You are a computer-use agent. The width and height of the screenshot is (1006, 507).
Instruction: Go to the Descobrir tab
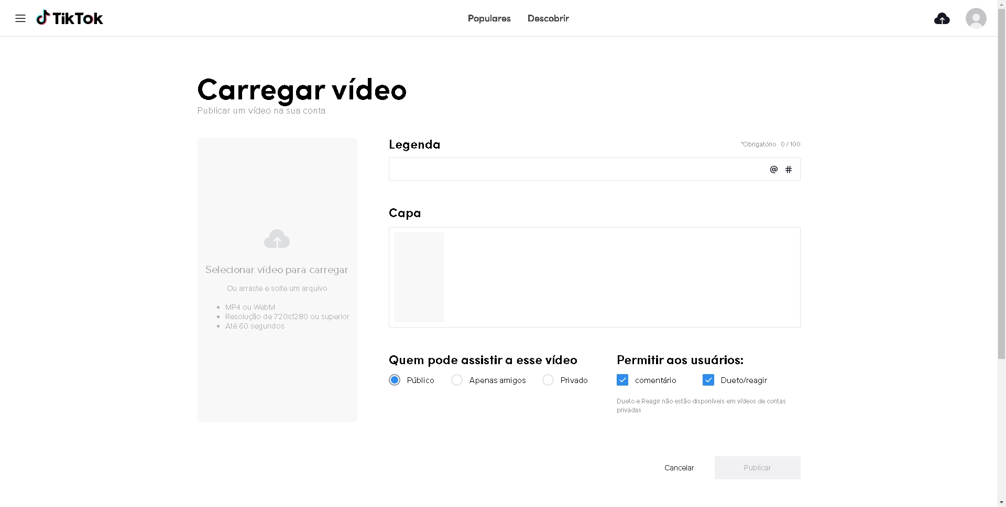[548, 18]
